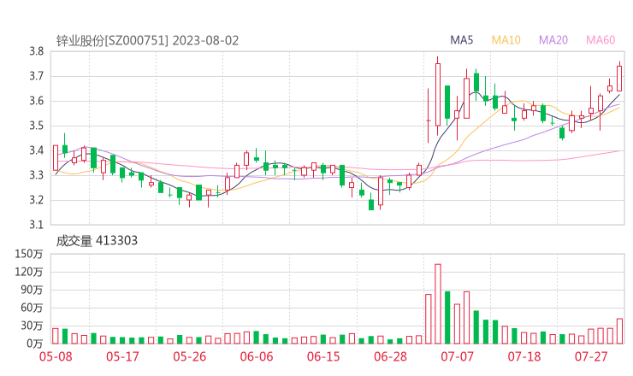Select the MA10 legend label
Screen dimensions: 633x376
506,40
